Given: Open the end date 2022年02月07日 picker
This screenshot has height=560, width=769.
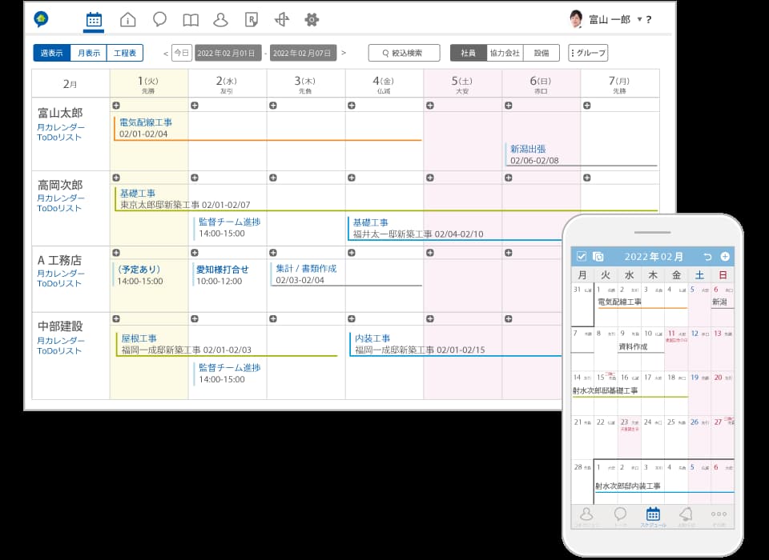Looking at the screenshot, I should tap(302, 53).
